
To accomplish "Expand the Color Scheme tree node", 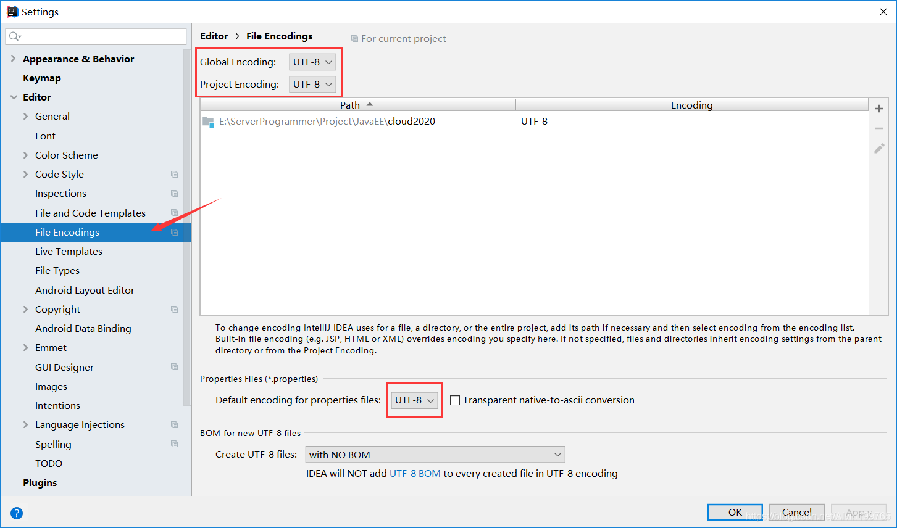I will pos(25,155).
